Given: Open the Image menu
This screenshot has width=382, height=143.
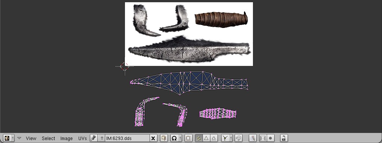Looking at the screenshot, I should (x=66, y=138).
